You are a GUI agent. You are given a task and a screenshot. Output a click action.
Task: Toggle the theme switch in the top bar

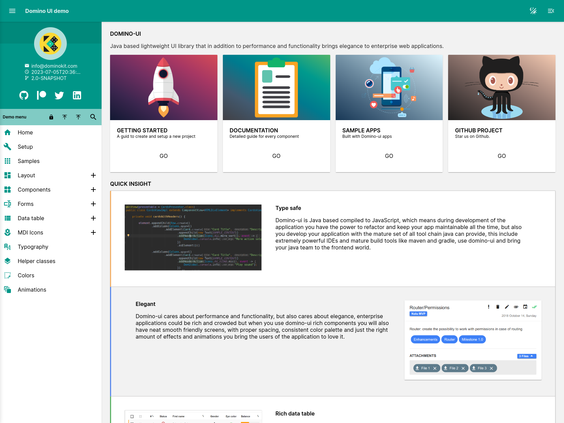pyautogui.click(x=533, y=11)
